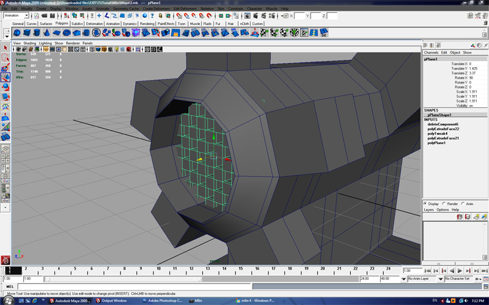Open the Shading viewport menu
Image resolution: width=489 pixels, height=305 pixels.
pos(30,43)
